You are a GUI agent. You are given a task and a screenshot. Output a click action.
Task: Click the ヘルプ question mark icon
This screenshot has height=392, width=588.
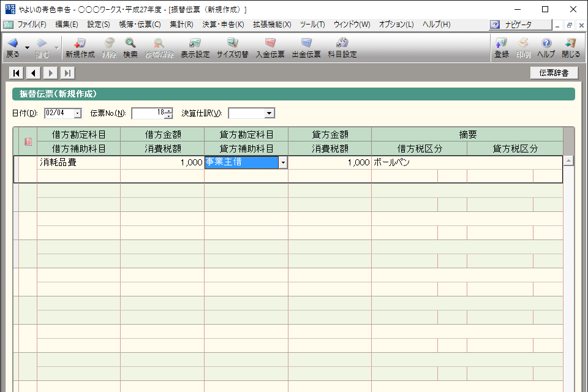pos(546,43)
